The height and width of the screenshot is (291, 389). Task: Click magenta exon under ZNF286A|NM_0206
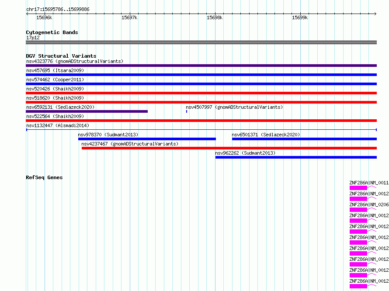pyautogui.click(x=358, y=210)
